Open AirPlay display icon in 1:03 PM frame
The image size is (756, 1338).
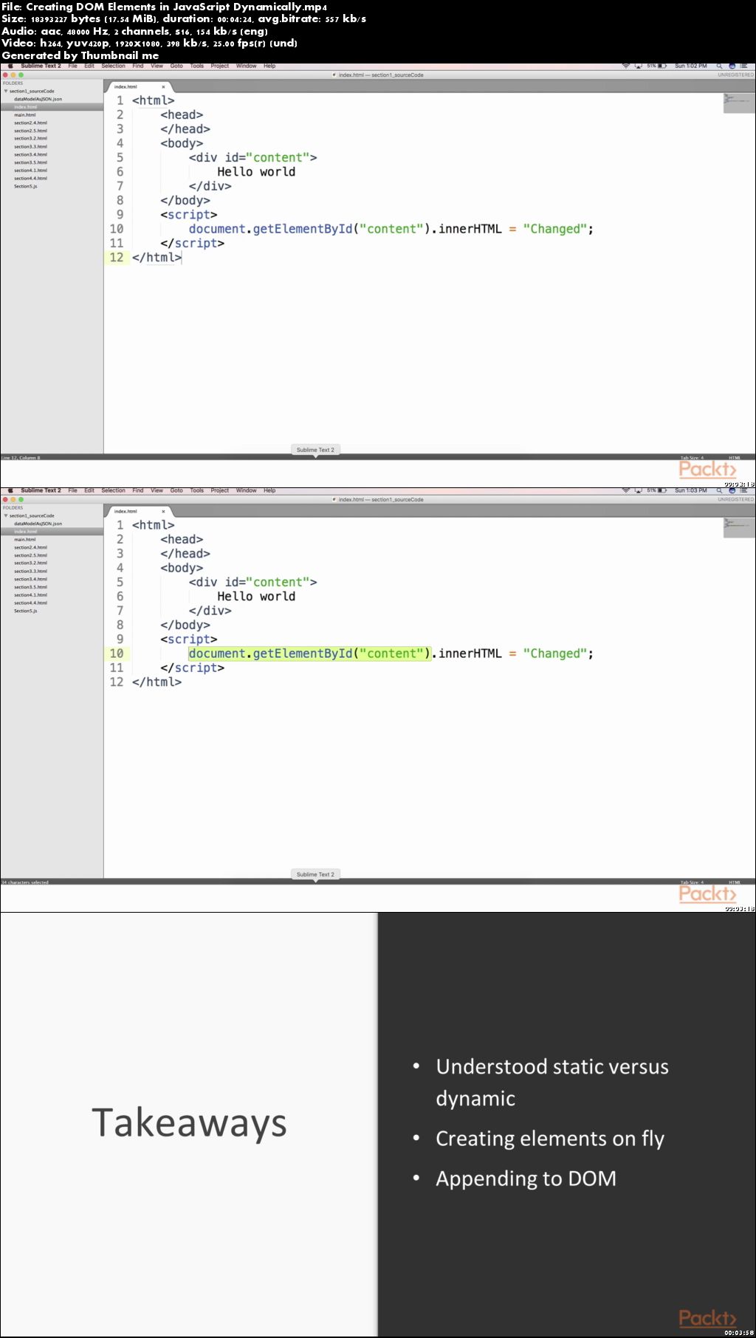(x=639, y=490)
